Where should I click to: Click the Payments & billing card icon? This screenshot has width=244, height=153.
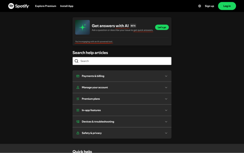(x=78, y=76)
